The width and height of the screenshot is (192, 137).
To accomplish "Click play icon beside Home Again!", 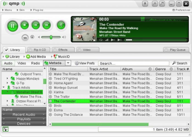I will coord(50,83).
